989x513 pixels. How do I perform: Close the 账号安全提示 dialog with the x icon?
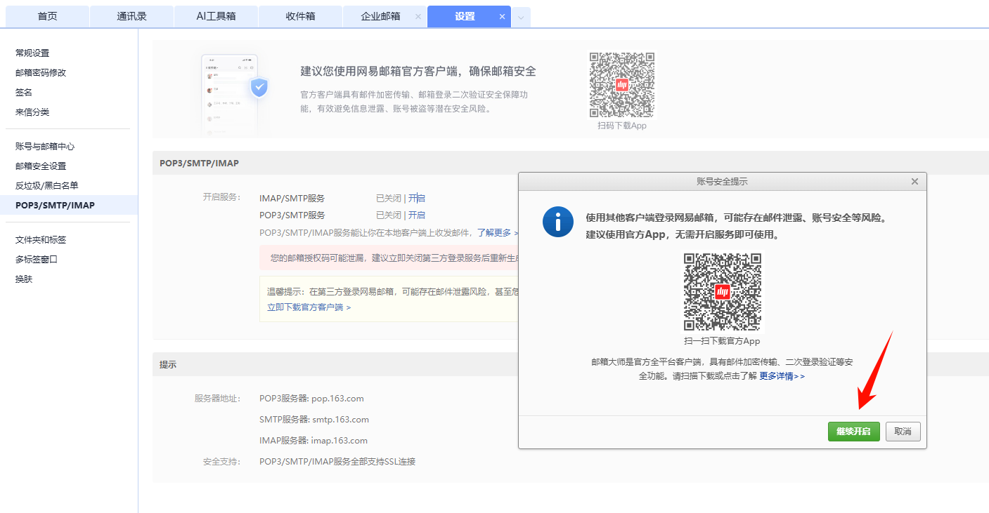[914, 181]
